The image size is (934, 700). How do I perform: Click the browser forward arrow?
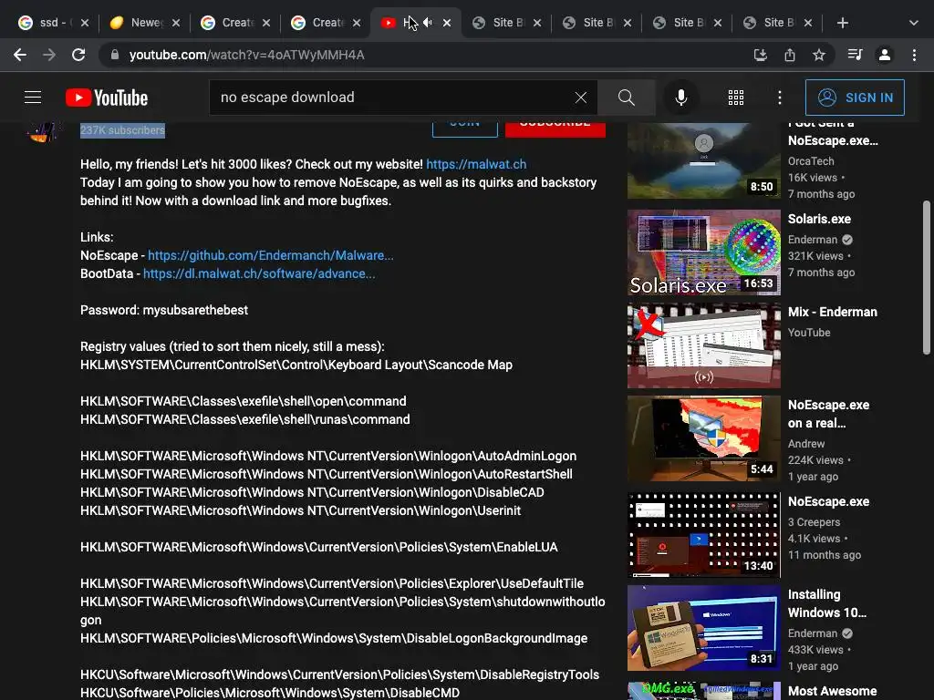(49, 55)
